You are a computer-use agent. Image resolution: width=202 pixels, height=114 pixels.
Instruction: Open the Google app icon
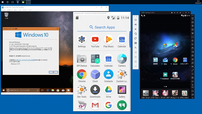109,105
